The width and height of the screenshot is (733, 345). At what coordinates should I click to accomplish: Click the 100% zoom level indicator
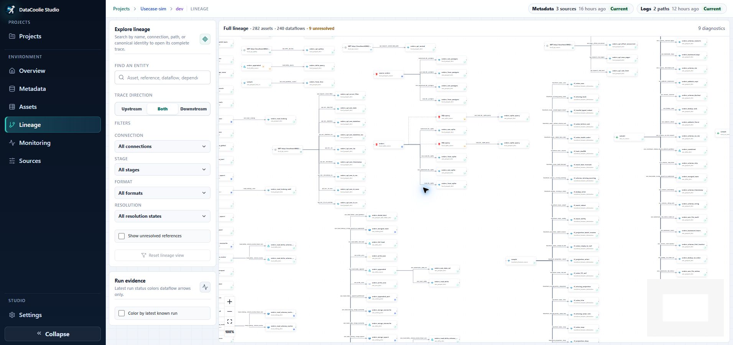(x=230, y=332)
